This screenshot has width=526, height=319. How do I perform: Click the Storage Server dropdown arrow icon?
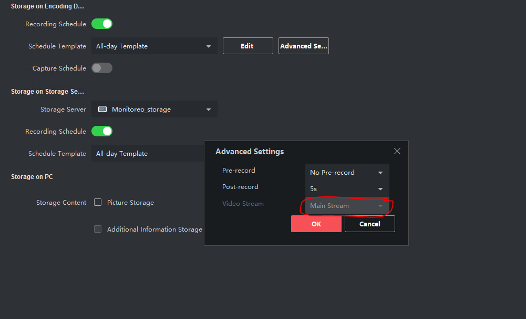[209, 109]
